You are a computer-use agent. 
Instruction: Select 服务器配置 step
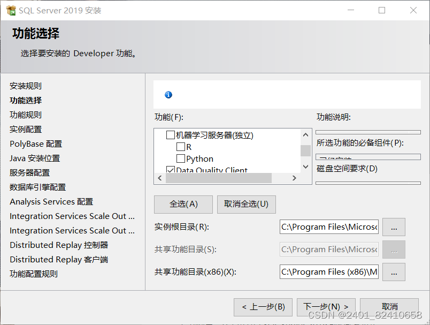29,172
